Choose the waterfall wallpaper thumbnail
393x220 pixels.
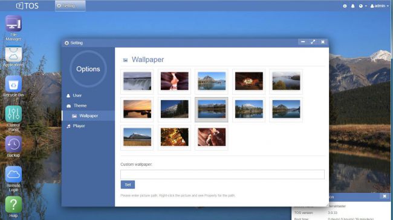click(x=137, y=81)
